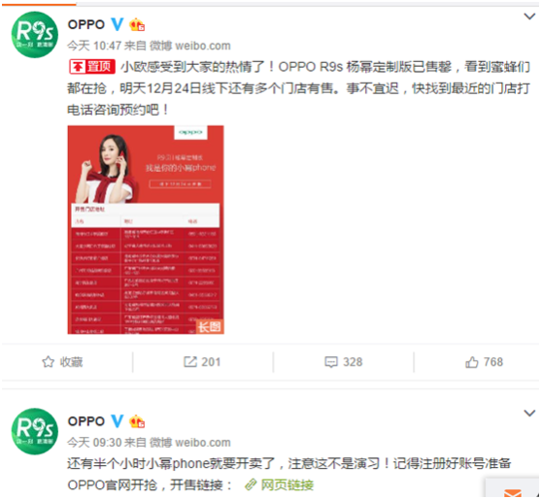Click the blue V verified badge on second post
The height and width of the screenshot is (499, 541).
[x=117, y=420]
